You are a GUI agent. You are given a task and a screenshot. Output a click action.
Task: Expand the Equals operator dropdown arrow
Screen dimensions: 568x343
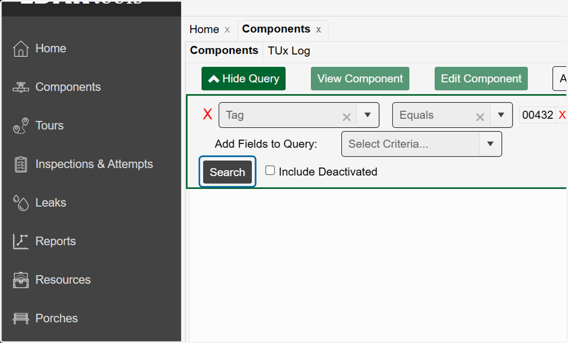click(501, 115)
